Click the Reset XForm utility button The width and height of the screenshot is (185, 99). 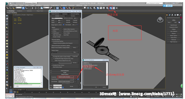(174, 38)
